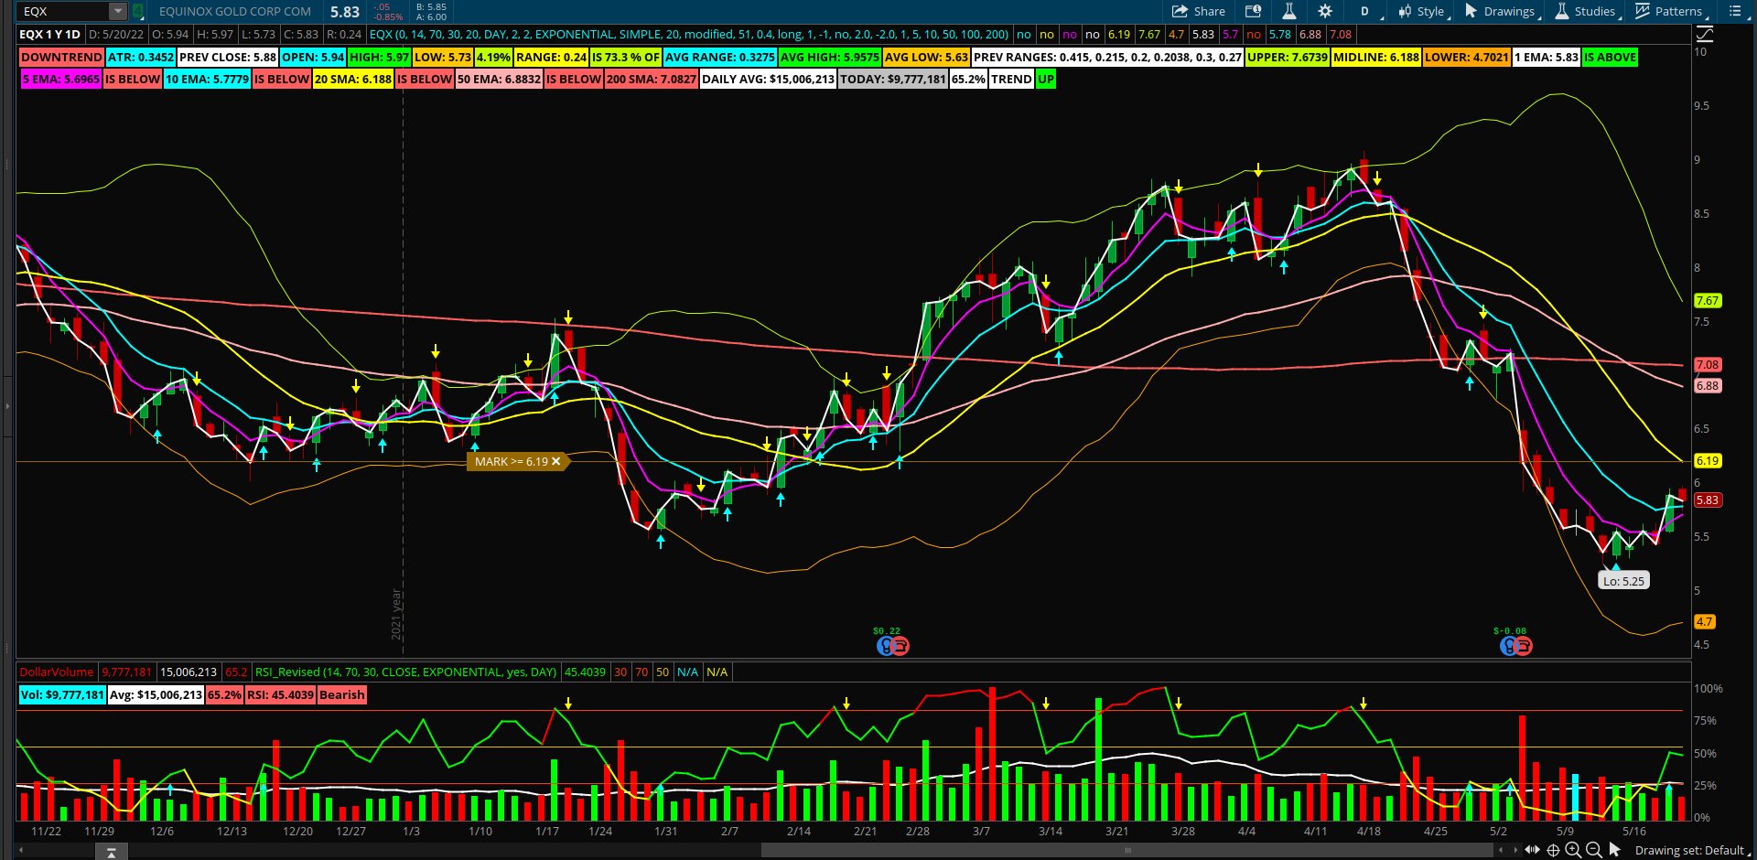Click the 4.7 lower band price bubble
Image resolution: width=1757 pixels, height=860 pixels.
coord(1705,622)
